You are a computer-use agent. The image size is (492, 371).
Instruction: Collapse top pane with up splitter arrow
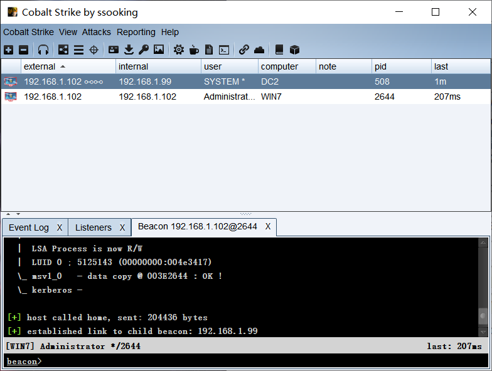(8, 214)
